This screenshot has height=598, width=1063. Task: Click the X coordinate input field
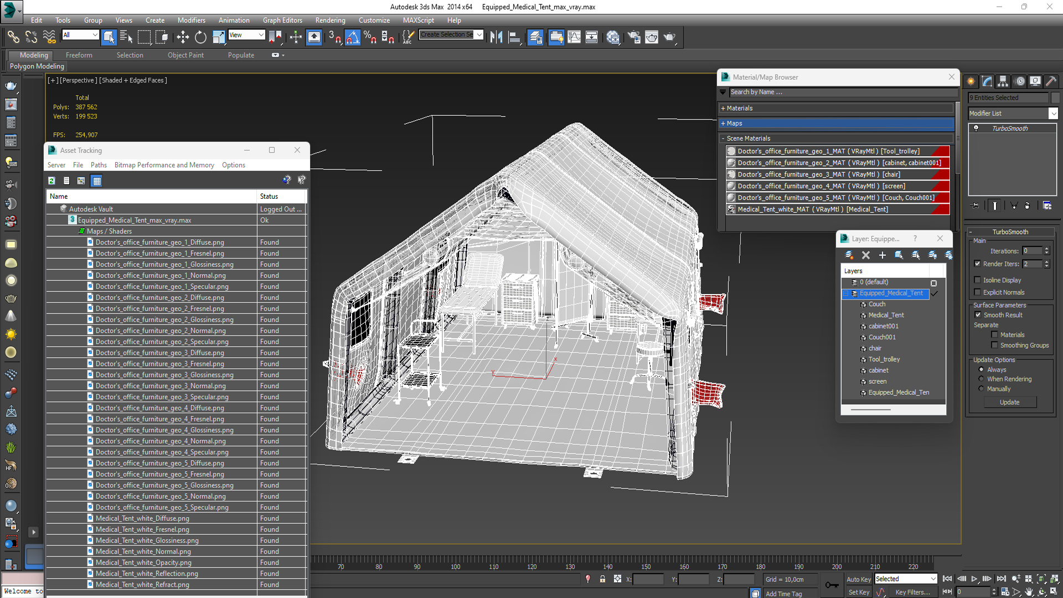tap(648, 580)
